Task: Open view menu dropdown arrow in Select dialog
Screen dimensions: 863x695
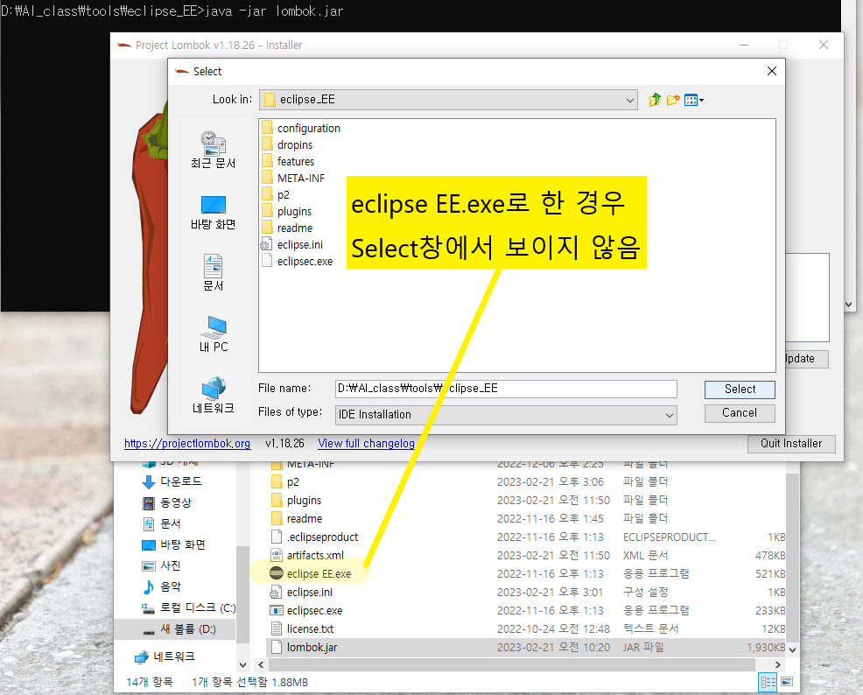Action: (x=701, y=100)
